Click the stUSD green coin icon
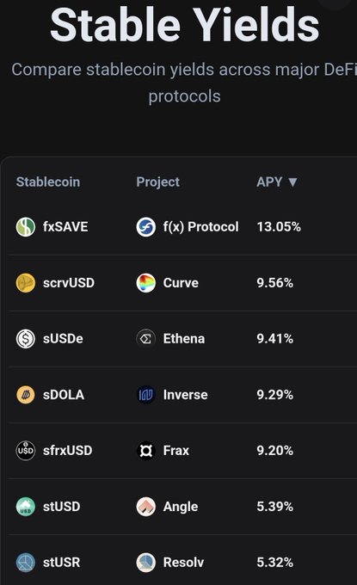 tap(25, 507)
